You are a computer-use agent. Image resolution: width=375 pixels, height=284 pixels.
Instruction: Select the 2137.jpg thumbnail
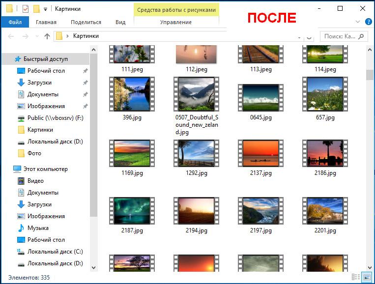coord(260,153)
